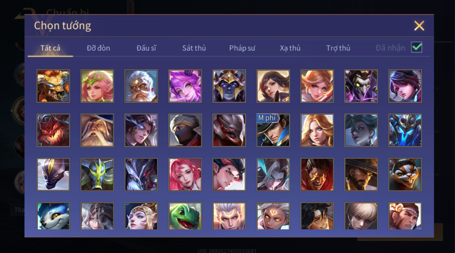The height and width of the screenshot is (253, 455).
Task: Open the "Trợ thủ" tab
Action: tap(338, 48)
